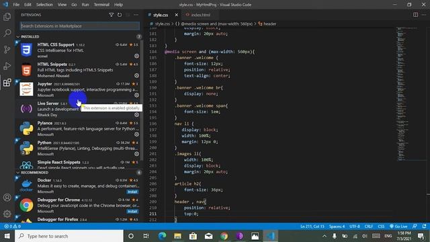The image size is (430, 242).
Task: Open Pylance extension details
Action: click(79, 128)
